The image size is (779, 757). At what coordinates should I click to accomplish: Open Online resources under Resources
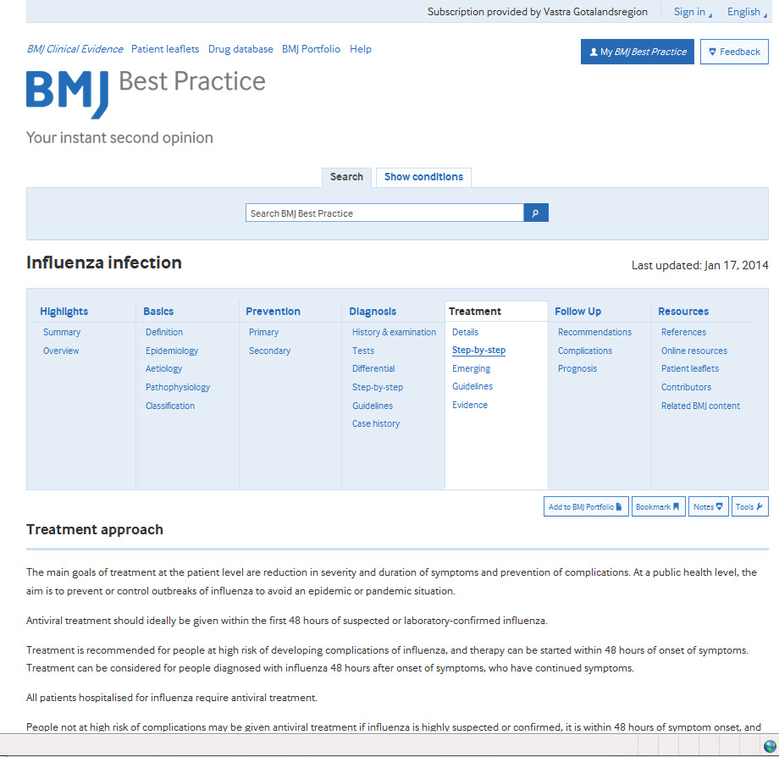click(x=694, y=351)
